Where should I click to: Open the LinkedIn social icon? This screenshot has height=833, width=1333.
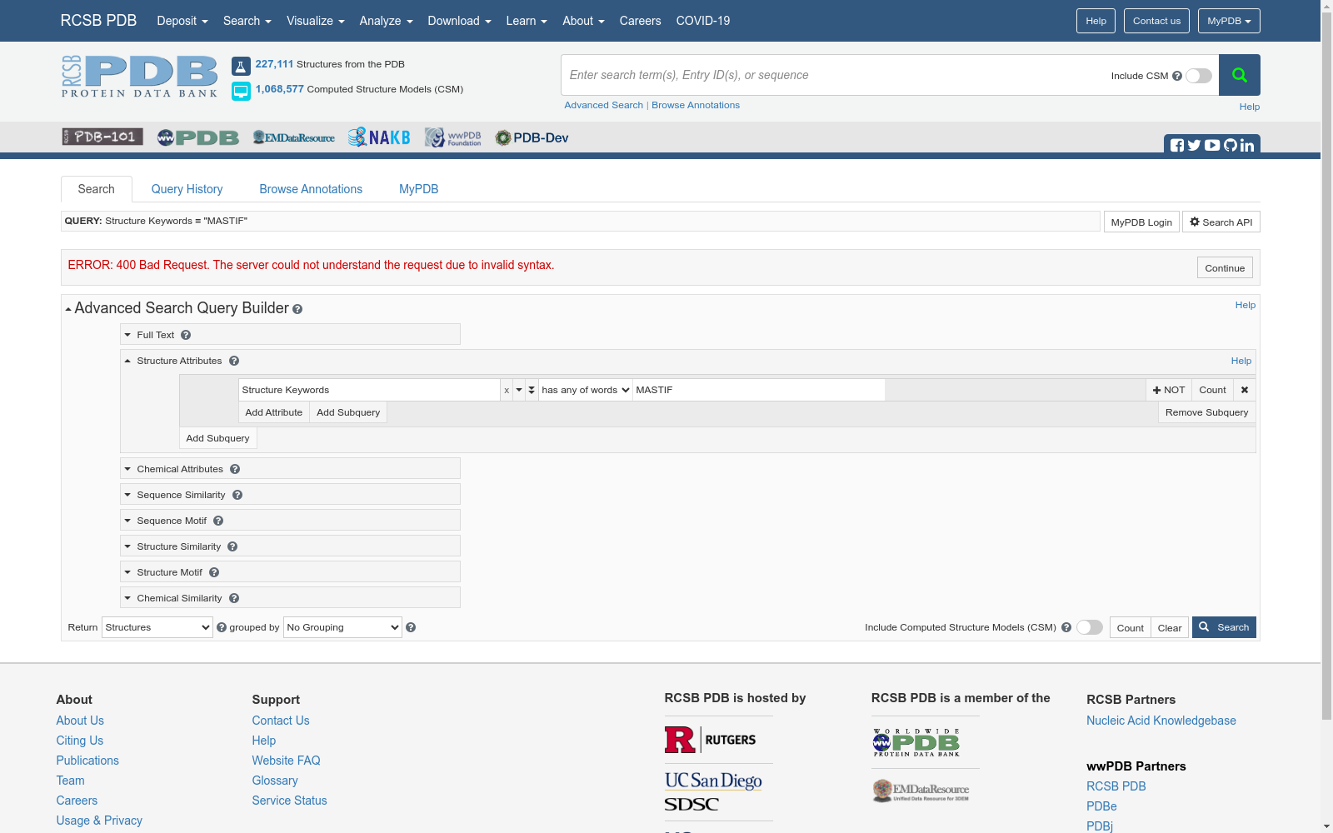[x=1247, y=145]
